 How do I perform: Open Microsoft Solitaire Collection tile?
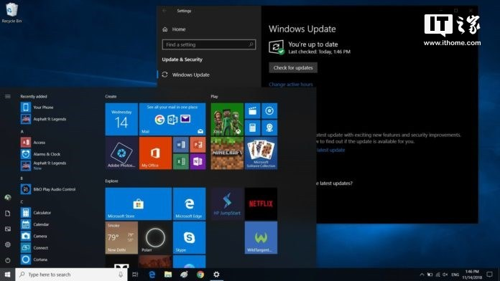click(261, 153)
